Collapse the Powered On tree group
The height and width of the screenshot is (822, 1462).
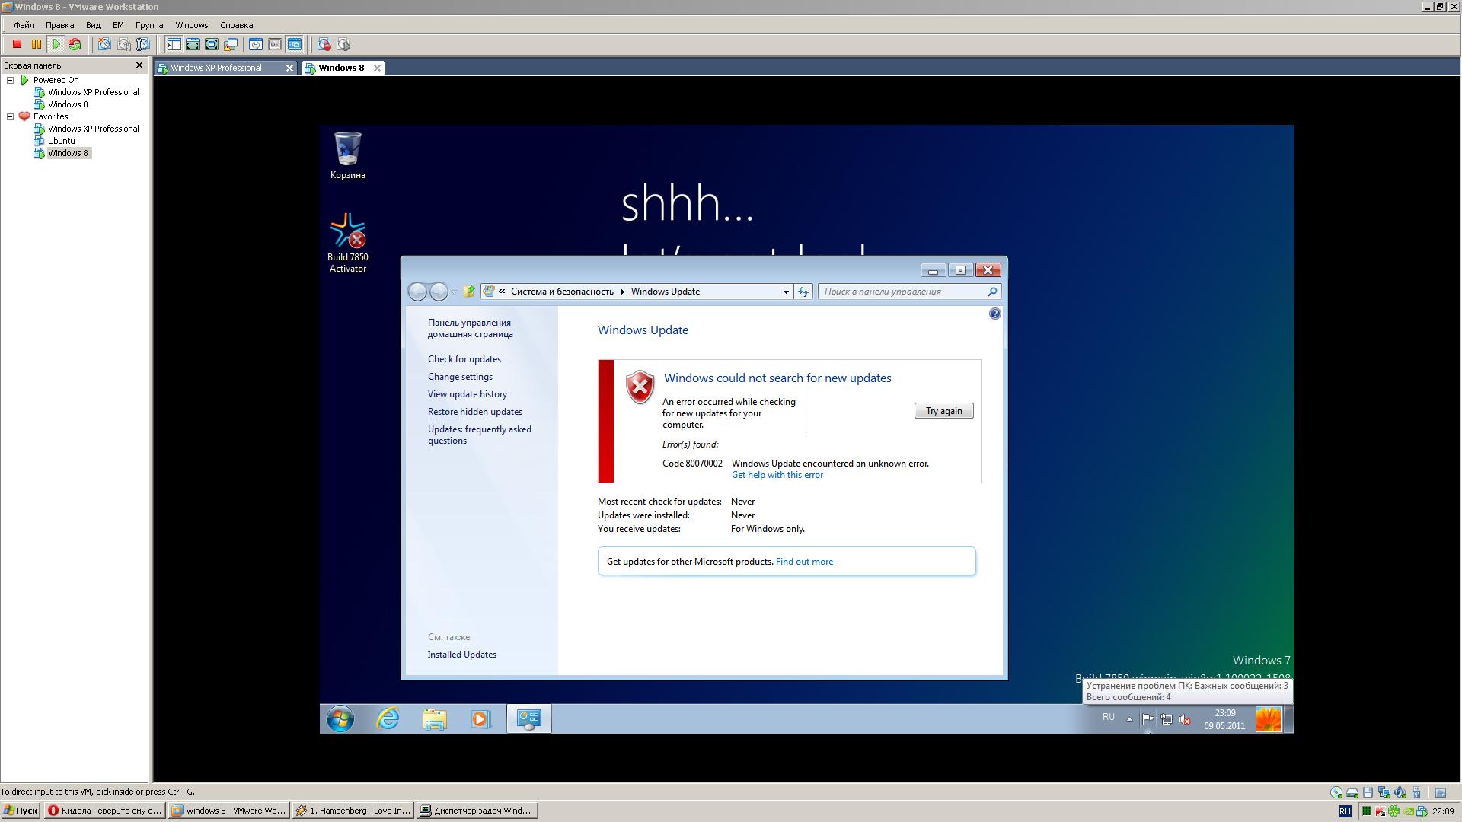pyautogui.click(x=11, y=80)
